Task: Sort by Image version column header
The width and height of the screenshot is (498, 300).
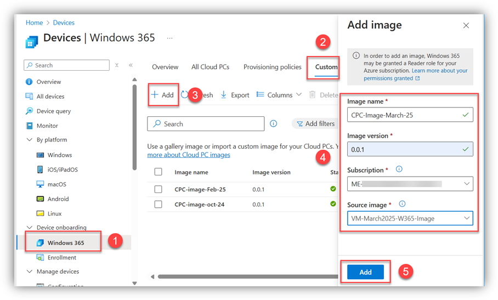Action: click(271, 172)
